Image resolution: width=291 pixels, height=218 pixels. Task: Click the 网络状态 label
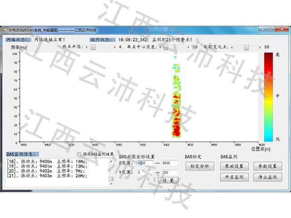pyautogui.click(x=18, y=40)
